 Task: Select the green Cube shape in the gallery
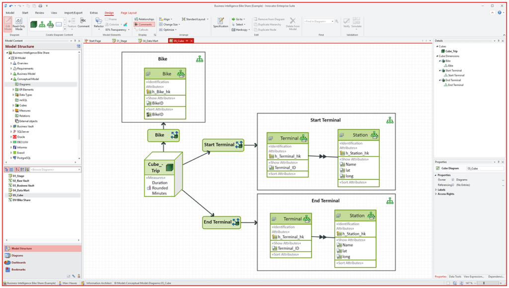click(34, 24)
